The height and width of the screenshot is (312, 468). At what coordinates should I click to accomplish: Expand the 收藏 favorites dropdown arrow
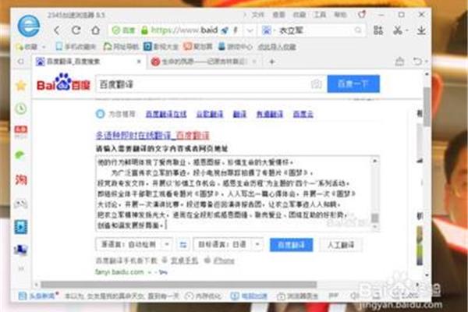[44, 47]
